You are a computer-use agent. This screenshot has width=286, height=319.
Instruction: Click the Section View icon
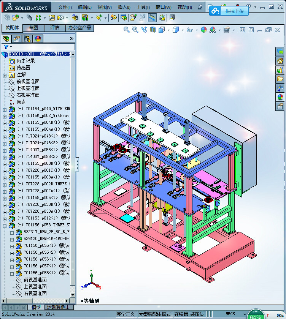click(153, 30)
